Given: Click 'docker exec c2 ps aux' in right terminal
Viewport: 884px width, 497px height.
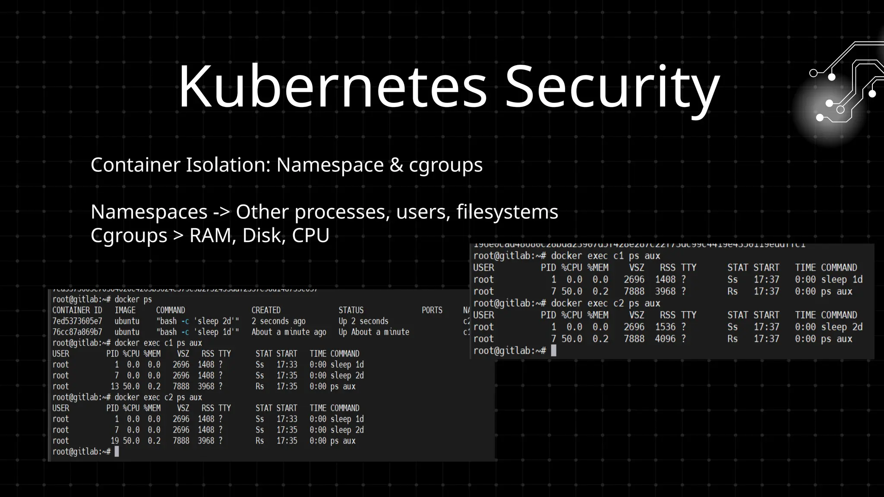Looking at the screenshot, I should 606,303.
